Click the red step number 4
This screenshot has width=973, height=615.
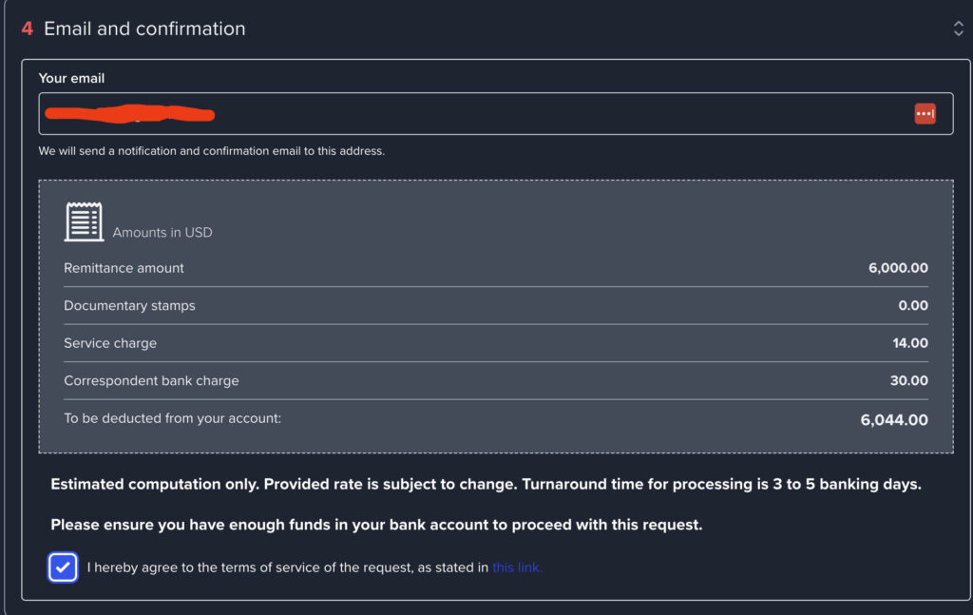(x=28, y=29)
